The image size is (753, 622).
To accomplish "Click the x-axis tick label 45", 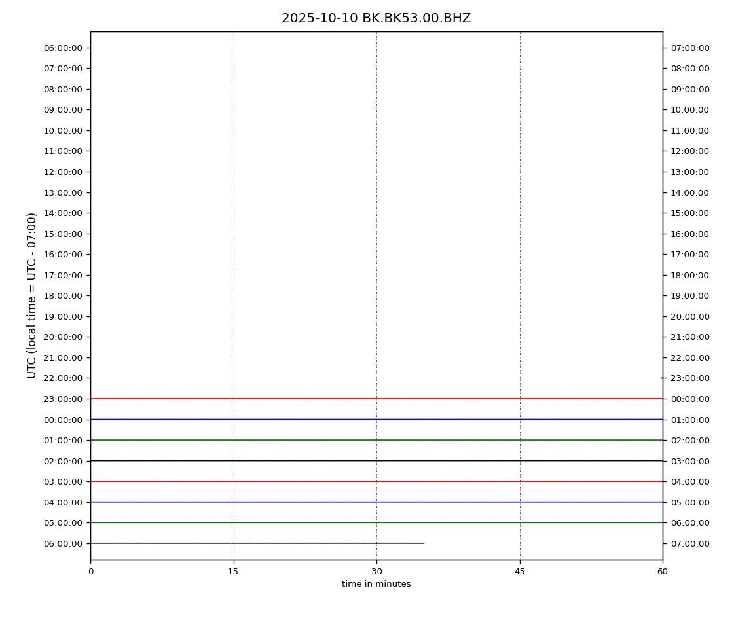I will 520,572.
